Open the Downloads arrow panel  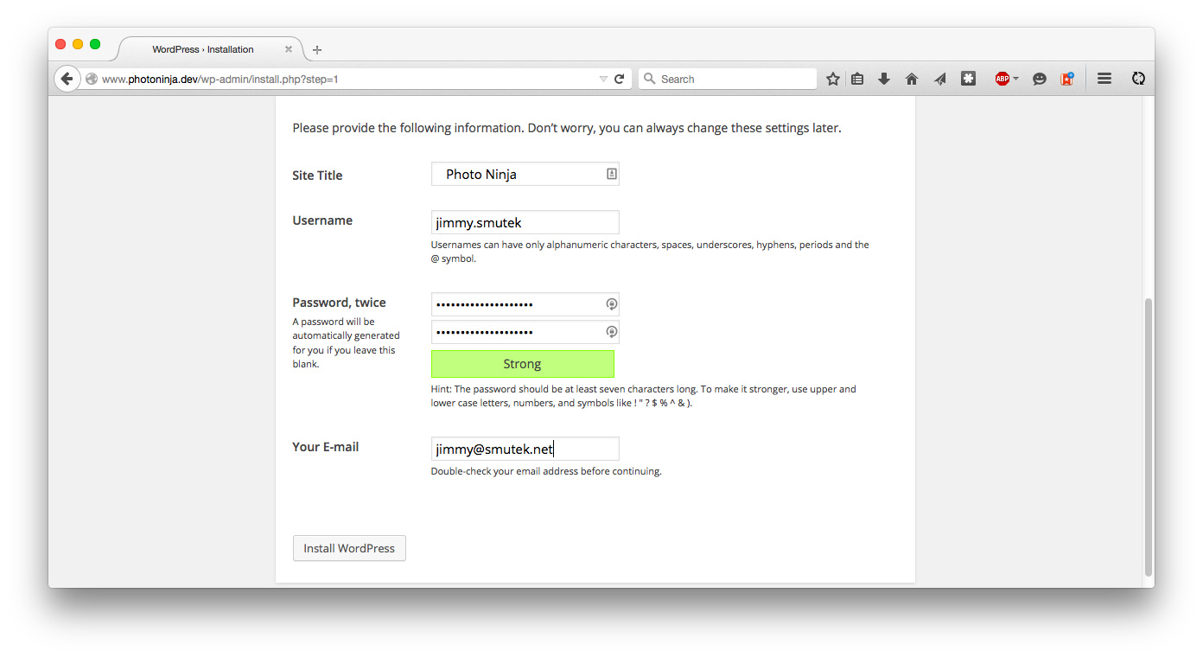tap(884, 79)
